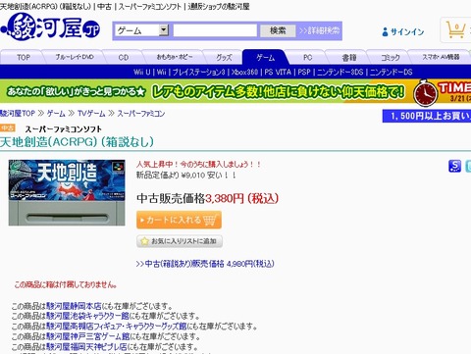Switch to the CD tab
This screenshot has height=354, width=471.
[124, 58]
